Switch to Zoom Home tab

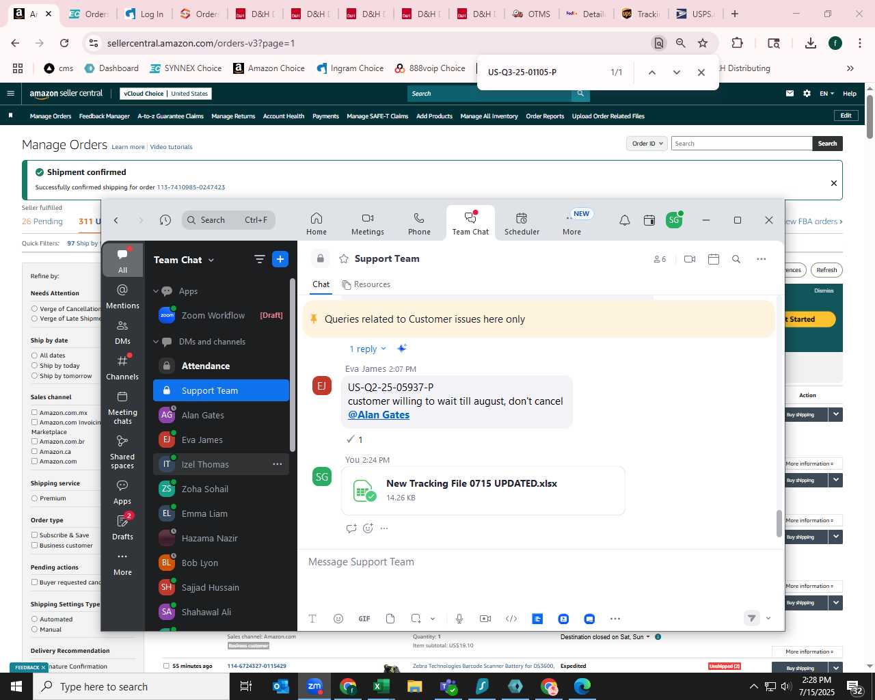317,224
